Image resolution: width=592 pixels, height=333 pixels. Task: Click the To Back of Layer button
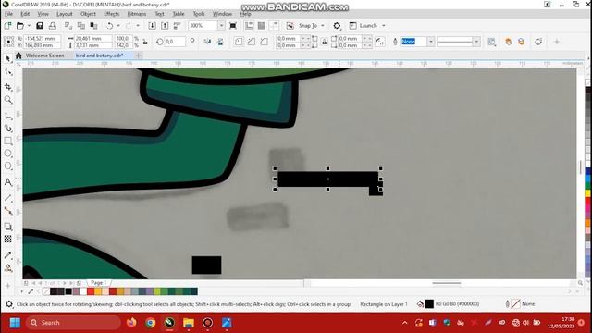(x=522, y=42)
